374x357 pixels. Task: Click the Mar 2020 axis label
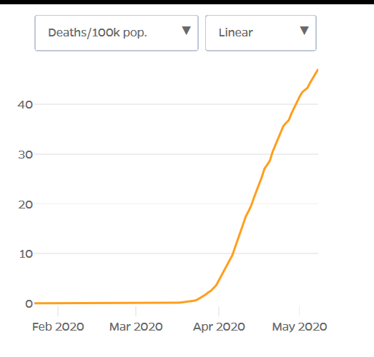click(x=136, y=326)
